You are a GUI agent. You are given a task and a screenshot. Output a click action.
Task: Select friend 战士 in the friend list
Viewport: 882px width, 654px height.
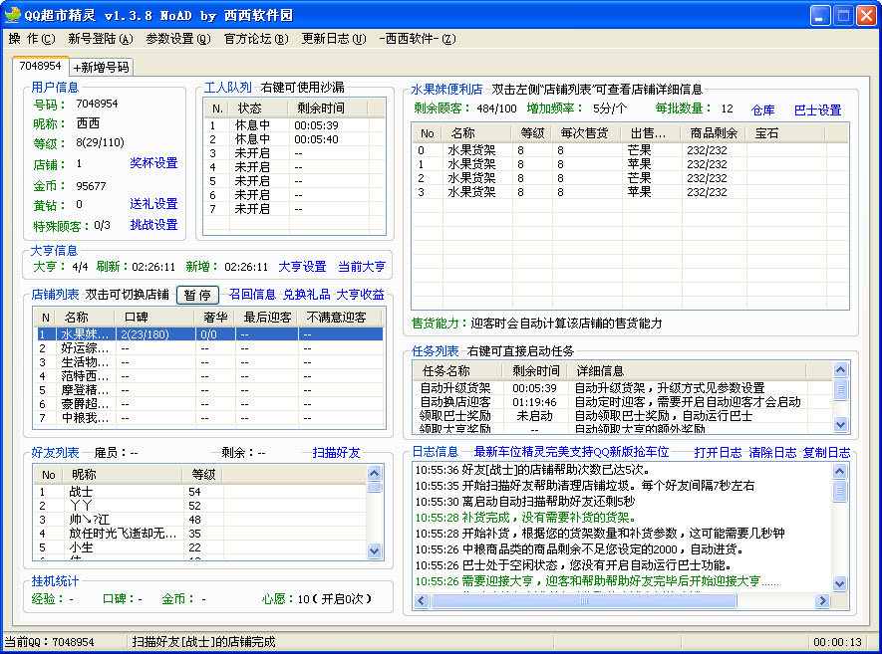pyautogui.click(x=80, y=492)
